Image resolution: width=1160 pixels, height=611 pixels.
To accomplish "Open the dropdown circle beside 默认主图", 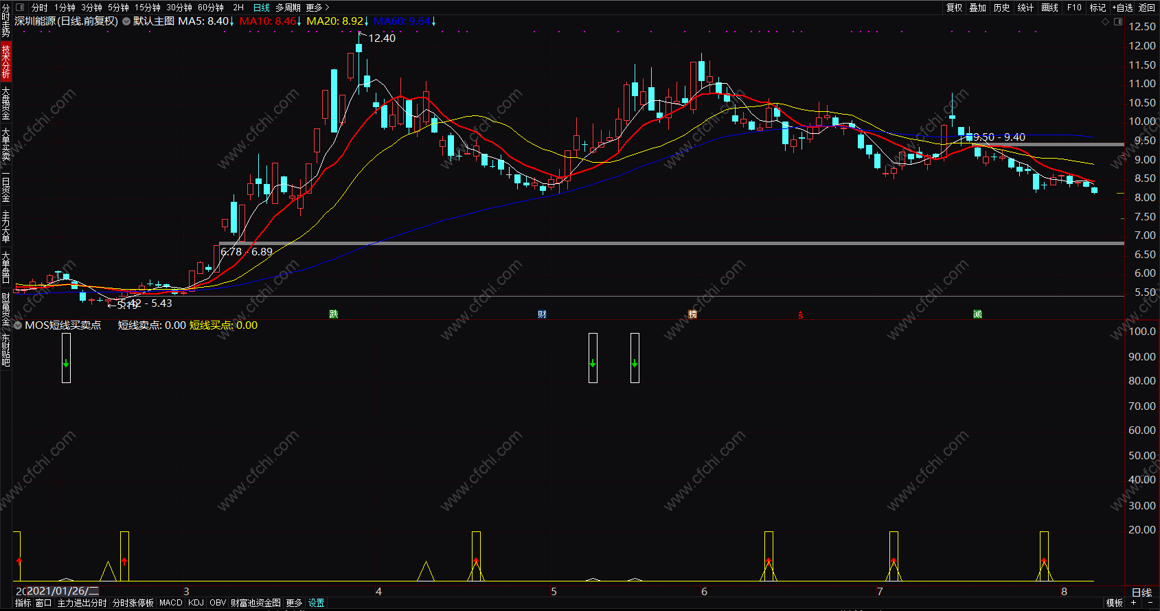I will pyautogui.click(x=126, y=21).
